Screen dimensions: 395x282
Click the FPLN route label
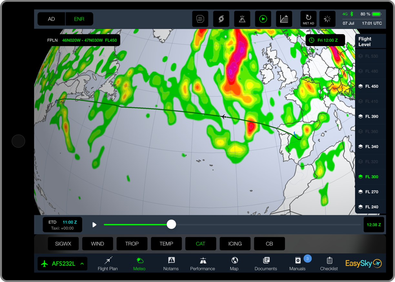point(82,40)
